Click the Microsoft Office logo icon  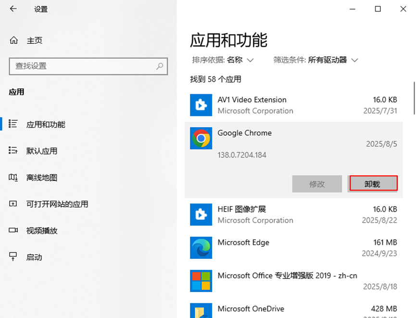pyautogui.click(x=201, y=281)
